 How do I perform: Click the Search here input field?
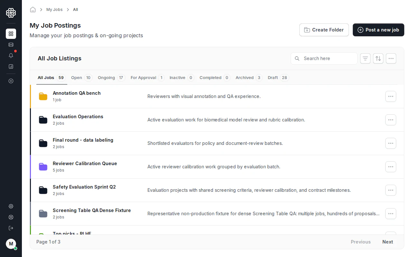[x=324, y=58]
